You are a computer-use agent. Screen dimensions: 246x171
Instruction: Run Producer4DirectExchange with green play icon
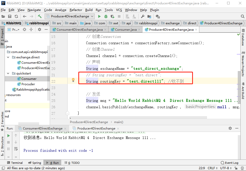99,16
